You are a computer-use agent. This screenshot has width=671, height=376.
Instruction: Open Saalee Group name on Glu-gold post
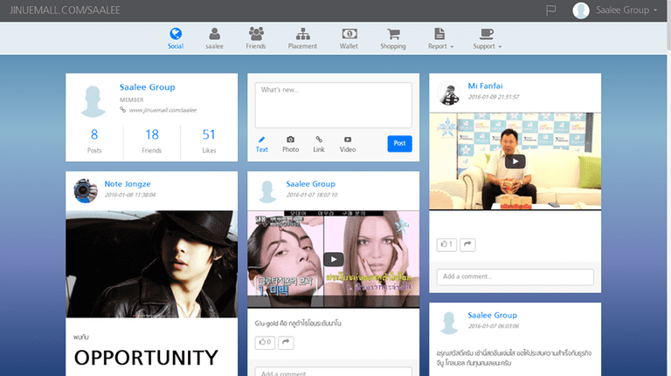pos(311,184)
